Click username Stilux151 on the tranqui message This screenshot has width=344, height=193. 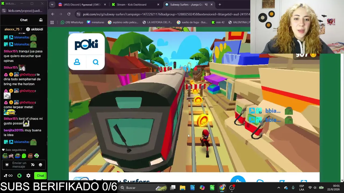pos(10,51)
